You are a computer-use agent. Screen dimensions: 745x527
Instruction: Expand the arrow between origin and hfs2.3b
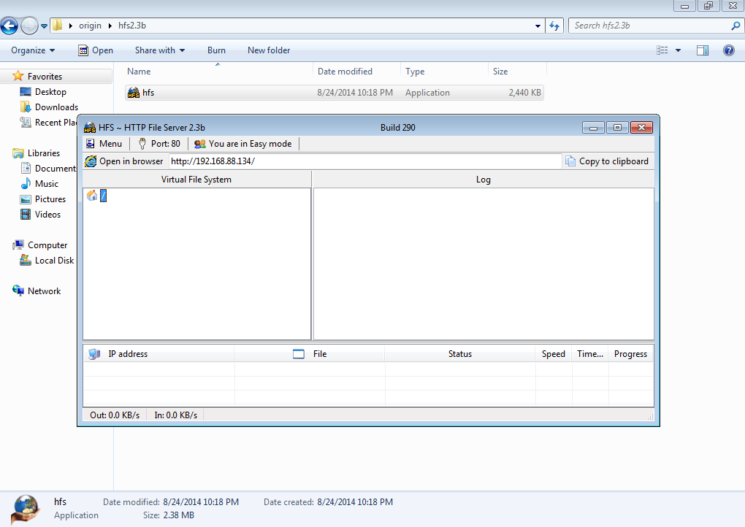(110, 26)
